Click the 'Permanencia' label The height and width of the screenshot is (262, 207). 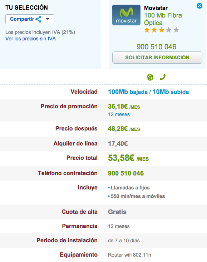pyautogui.click(x=80, y=226)
